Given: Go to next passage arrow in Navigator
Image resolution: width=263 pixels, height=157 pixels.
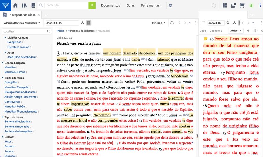Looking at the screenshot, I should click(185, 23).
